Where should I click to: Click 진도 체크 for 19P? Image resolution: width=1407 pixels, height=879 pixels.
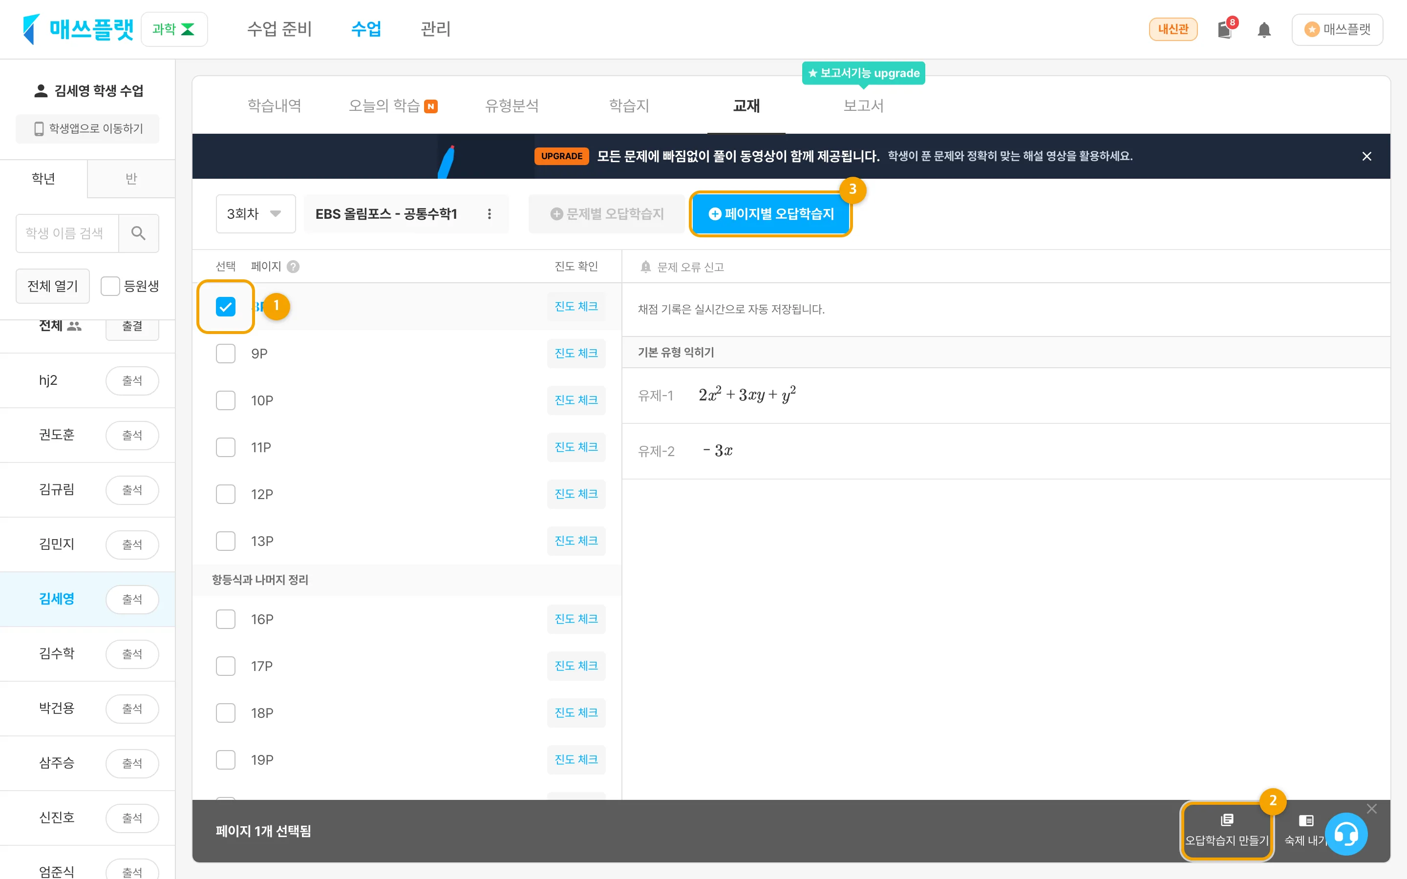pos(576,760)
